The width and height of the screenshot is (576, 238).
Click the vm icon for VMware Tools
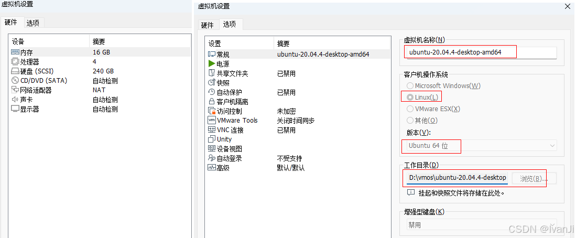click(x=212, y=120)
